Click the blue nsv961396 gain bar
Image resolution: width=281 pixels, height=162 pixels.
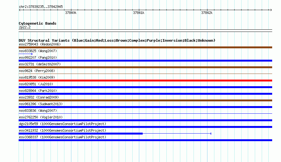click(145, 107)
